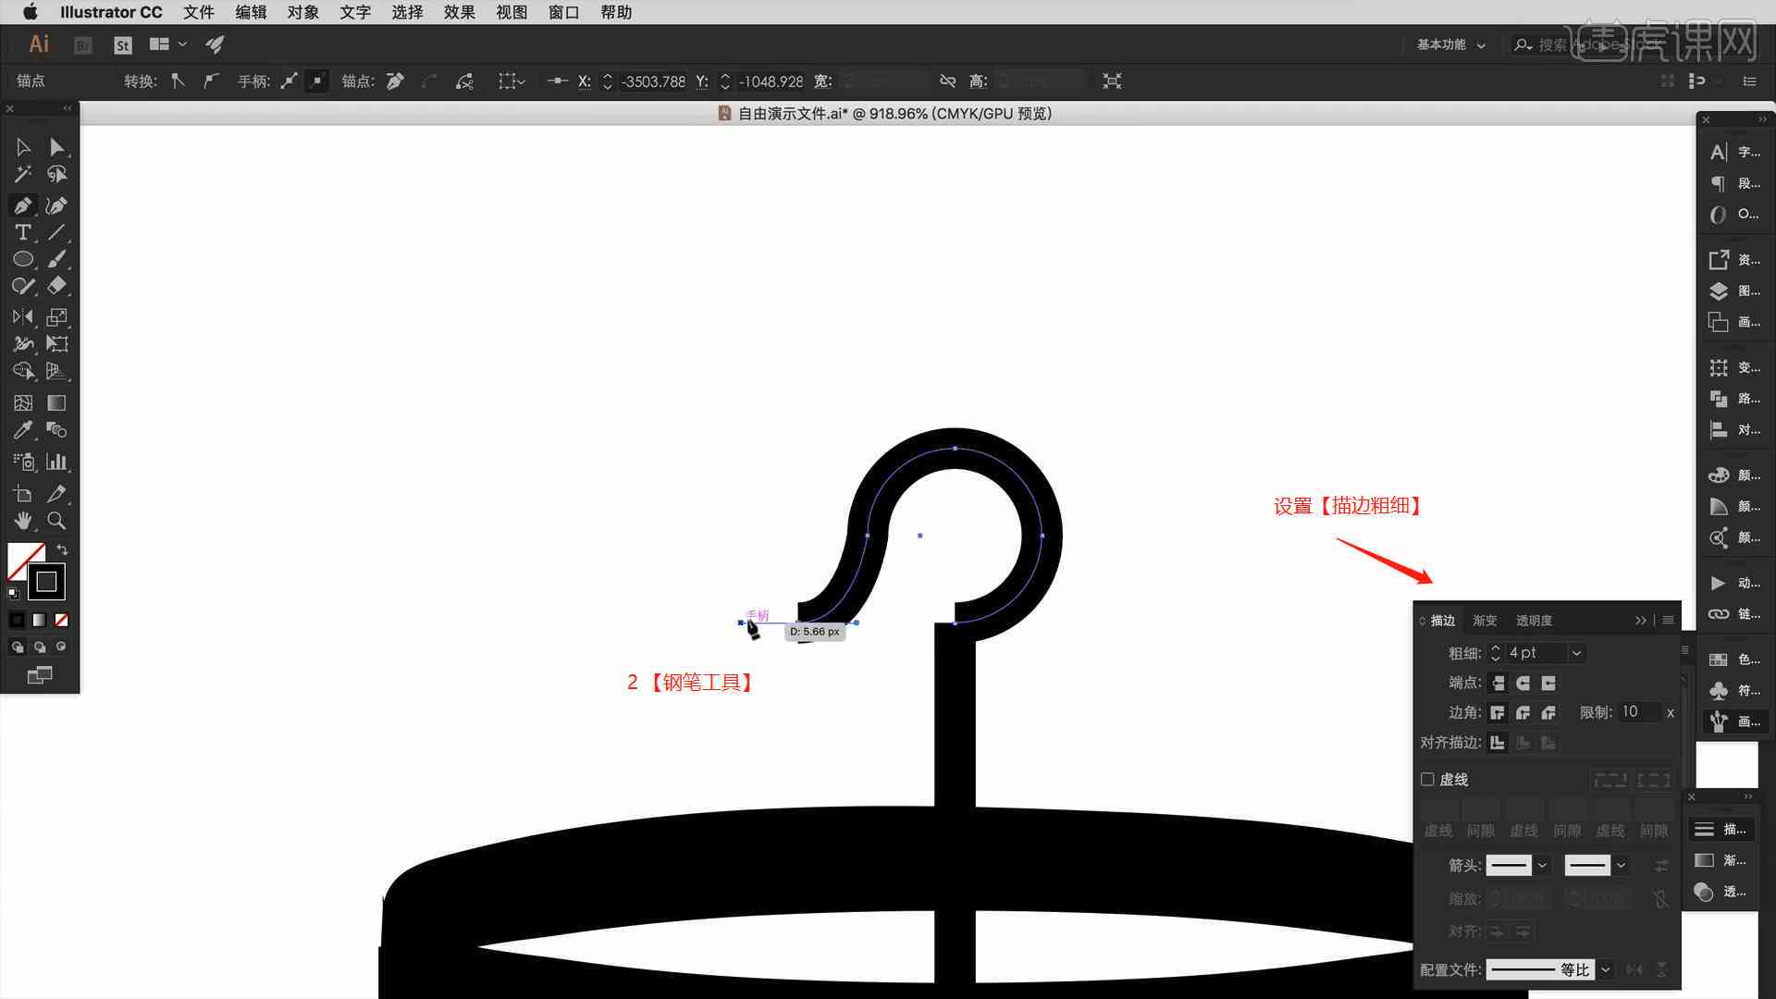The image size is (1776, 999).
Task: Select round join corner option
Action: pyautogui.click(x=1523, y=712)
